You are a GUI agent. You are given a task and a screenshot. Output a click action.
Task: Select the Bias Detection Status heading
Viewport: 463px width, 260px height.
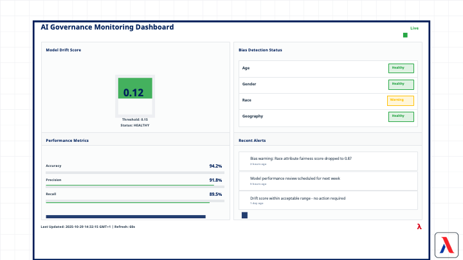[260, 49]
